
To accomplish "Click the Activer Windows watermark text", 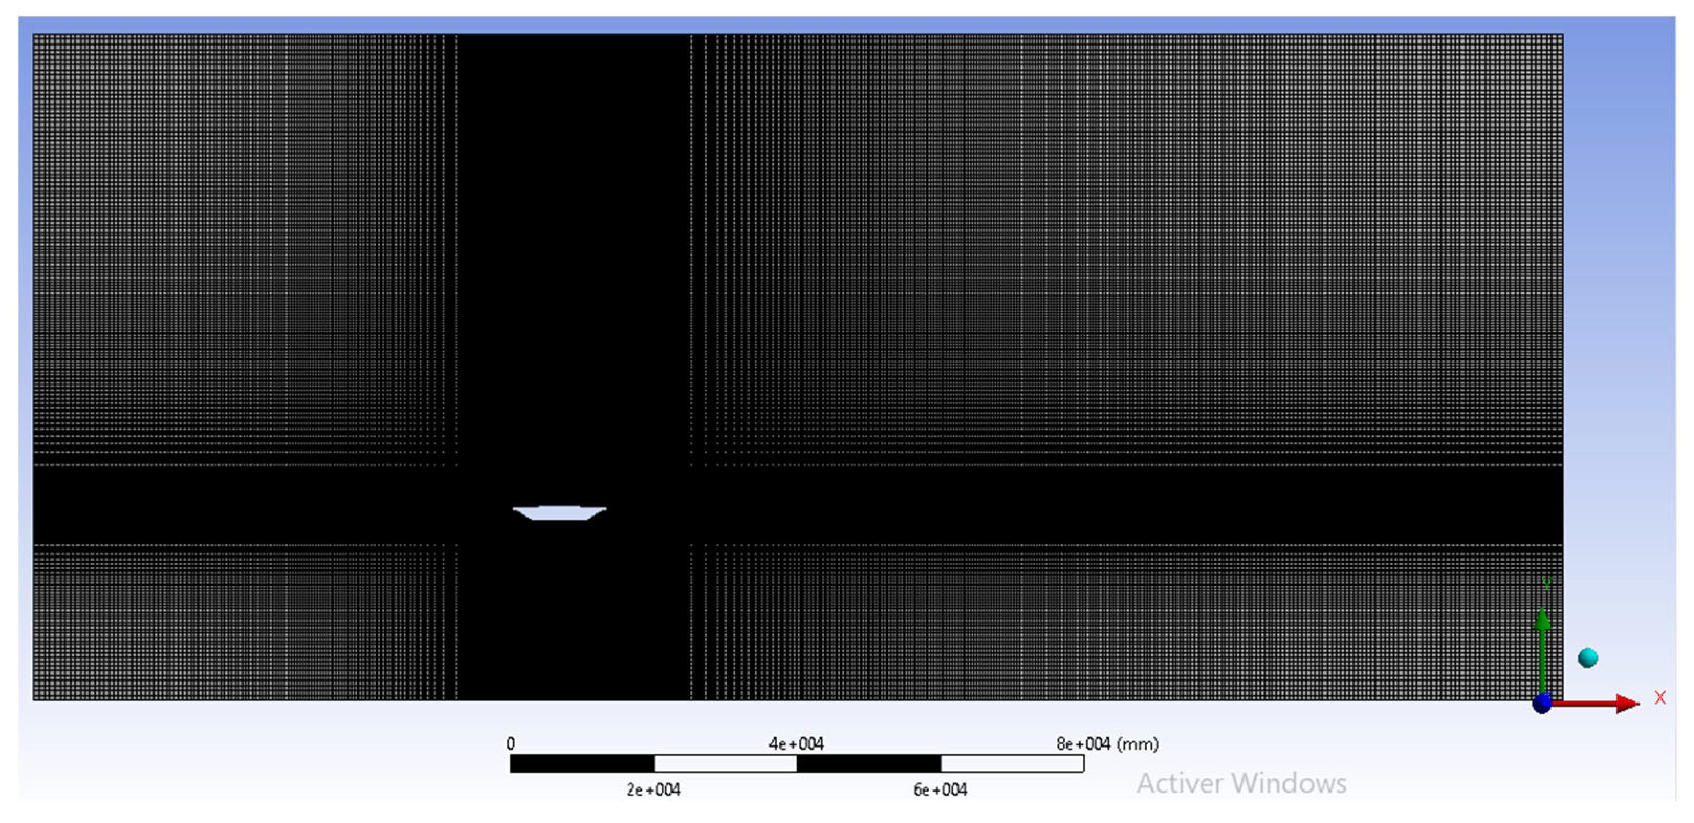I will (1241, 783).
